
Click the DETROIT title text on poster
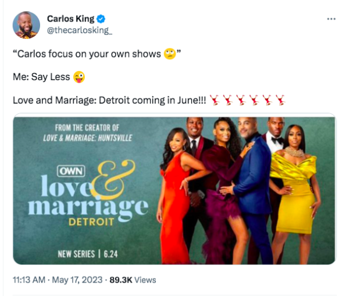pyautogui.click(x=91, y=222)
